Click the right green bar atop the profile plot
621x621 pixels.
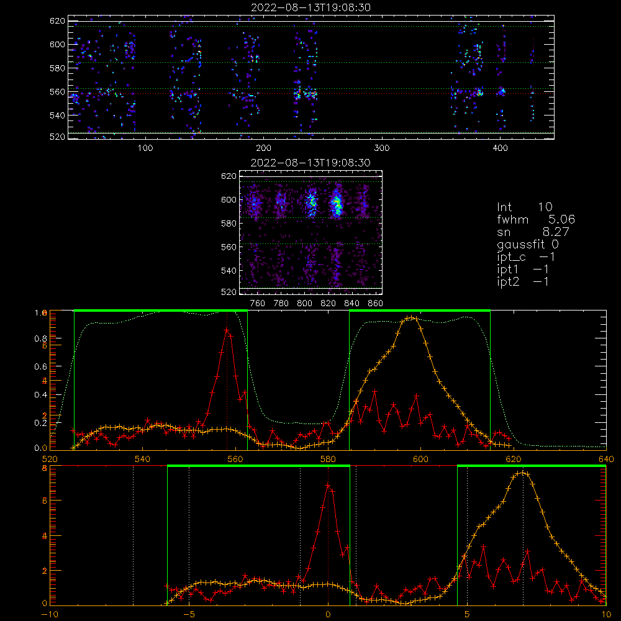pos(420,311)
